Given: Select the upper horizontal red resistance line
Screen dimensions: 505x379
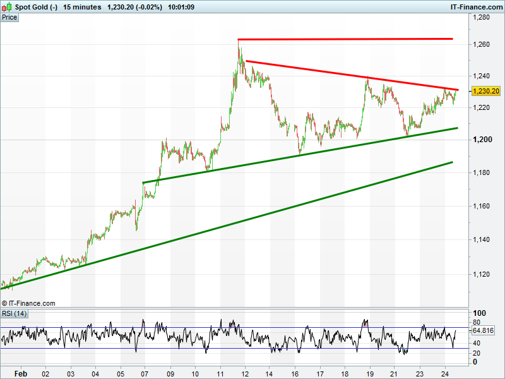Looking at the screenshot, I should [x=347, y=39].
